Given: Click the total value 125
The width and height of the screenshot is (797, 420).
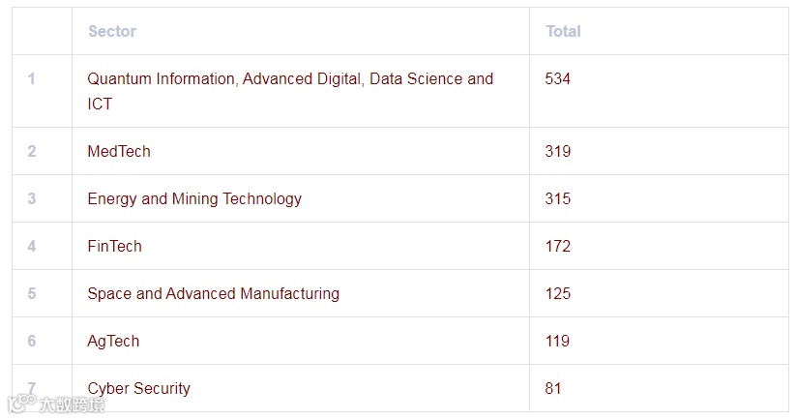Looking at the screenshot, I should [x=558, y=293].
